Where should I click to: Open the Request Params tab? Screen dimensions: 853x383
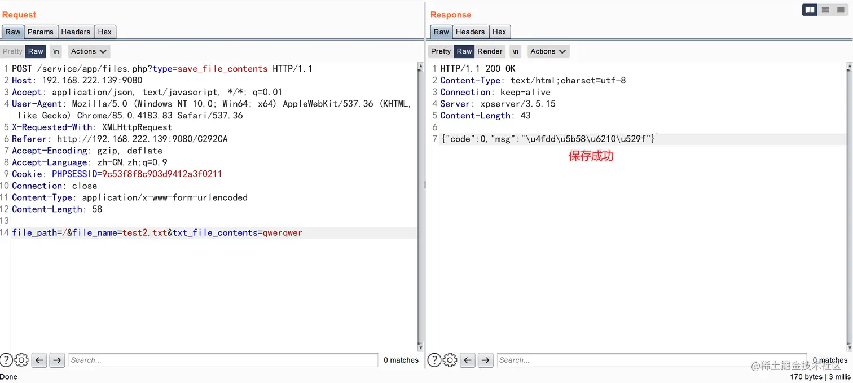pos(41,32)
